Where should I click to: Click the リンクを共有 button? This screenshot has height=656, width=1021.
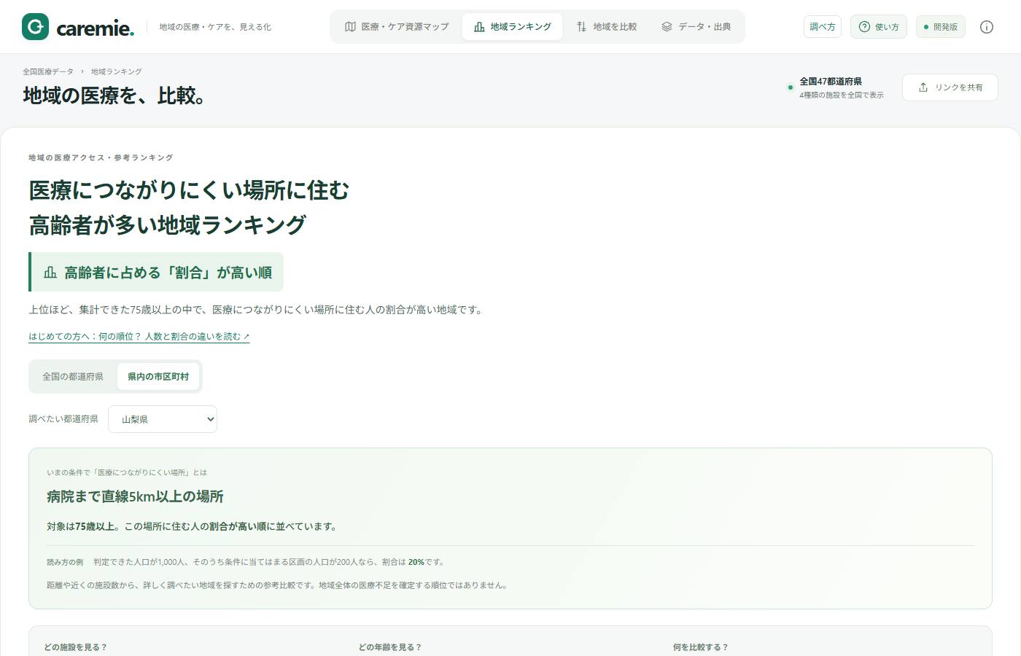pyautogui.click(x=950, y=87)
